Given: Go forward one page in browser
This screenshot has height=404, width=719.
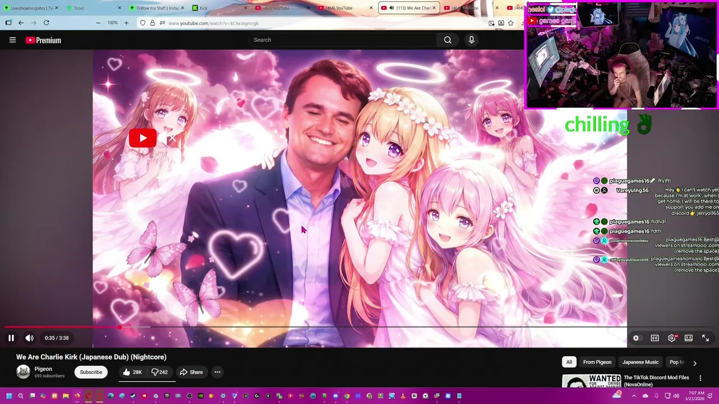Looking at the screenshot, I should click(x=33, y=23).
